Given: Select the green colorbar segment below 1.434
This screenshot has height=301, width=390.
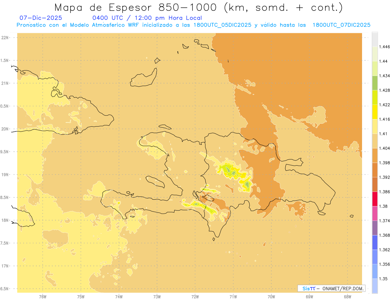Looking at the screenshot, I should click(x=375, y=83).
